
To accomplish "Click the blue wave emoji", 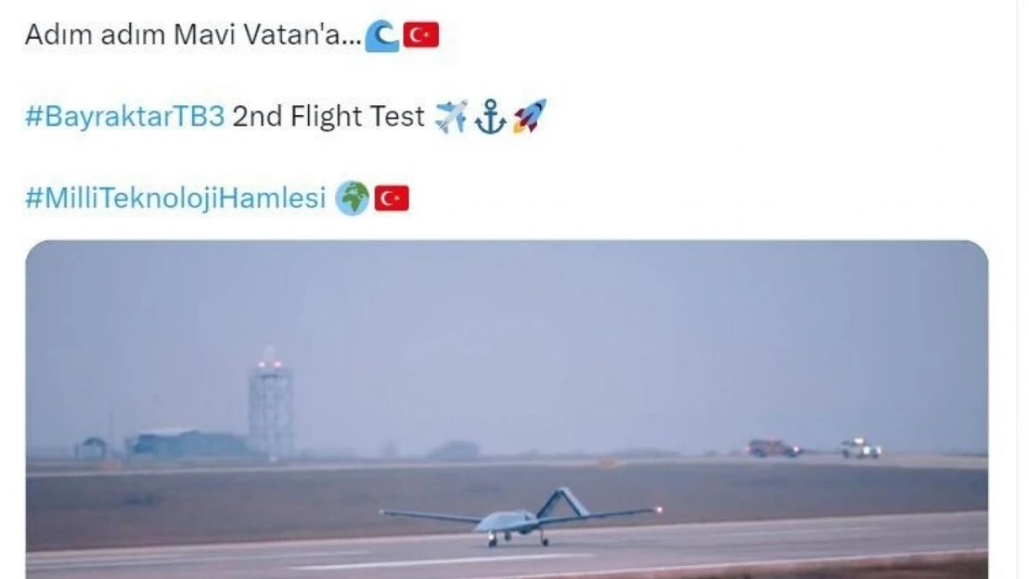I will [x=382, y=35].
